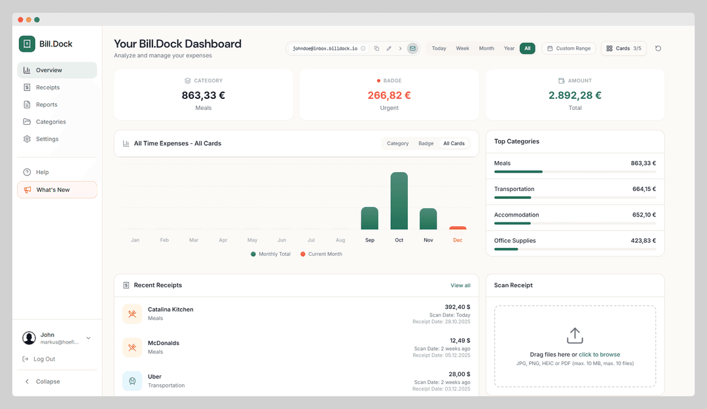Open the Cards 3/5 selector
The height and width of the screenshot is (409, 707).
[x=623, y=48]
